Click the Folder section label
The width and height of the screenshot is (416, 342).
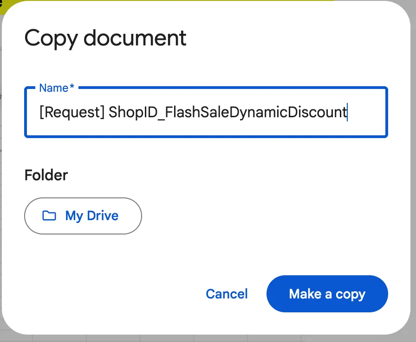46,175
